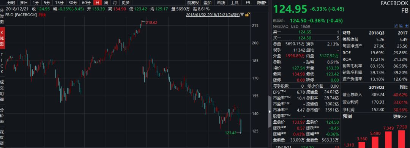Click the plus add-to-watchlist icon

tap(407, 26)
